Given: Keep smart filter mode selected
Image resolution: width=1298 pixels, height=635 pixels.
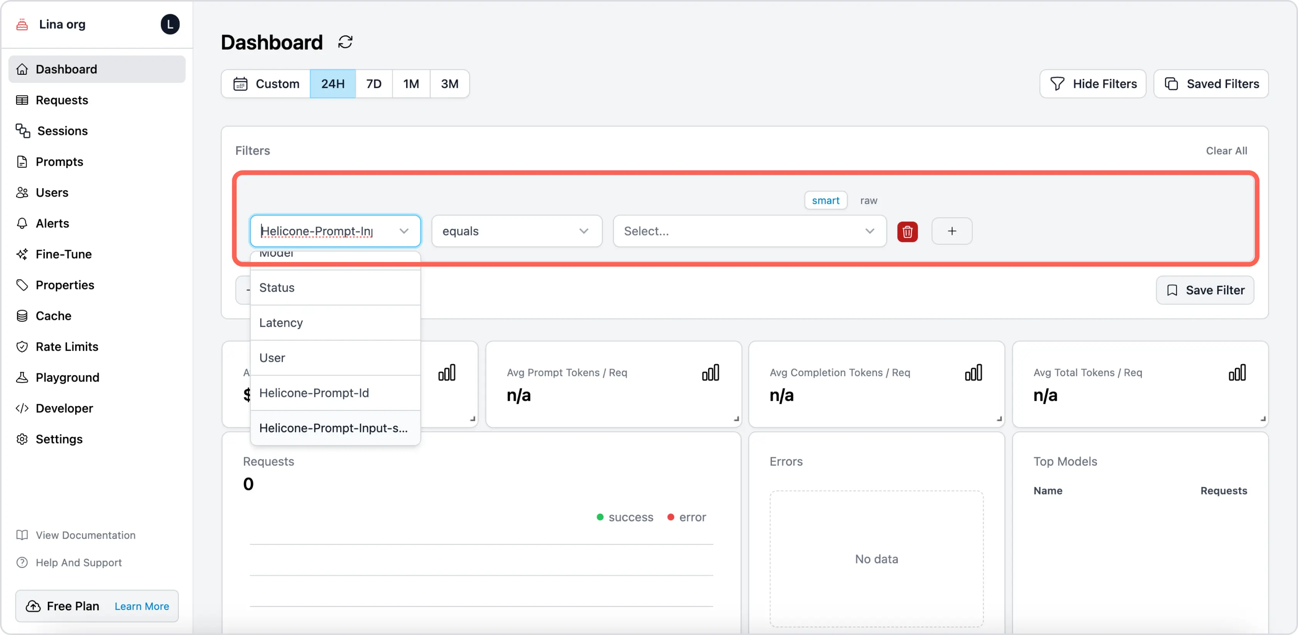Looking at the screenshot, I should 826,200.
